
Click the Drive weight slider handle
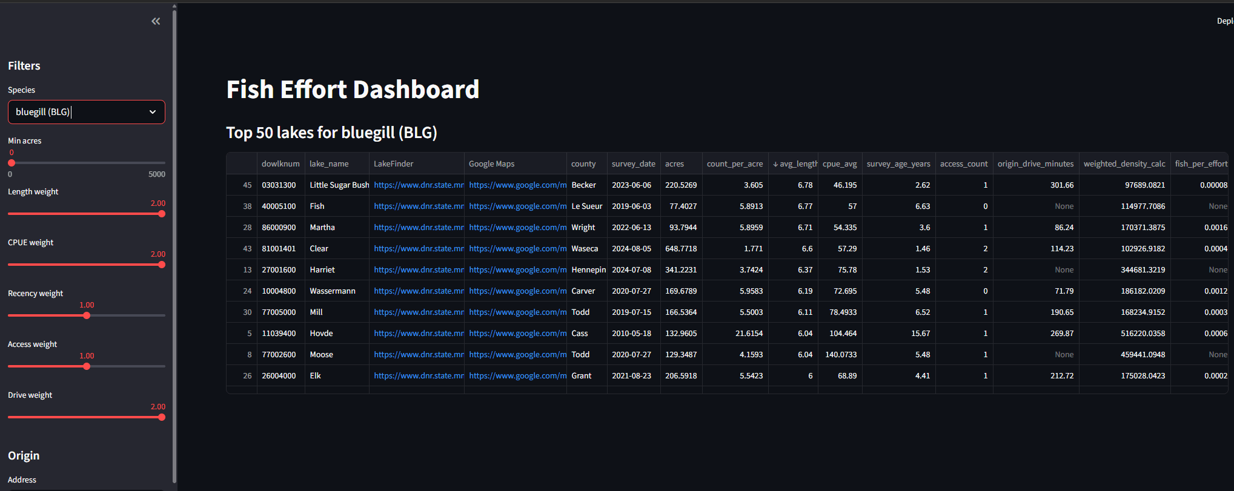point(161,417)
